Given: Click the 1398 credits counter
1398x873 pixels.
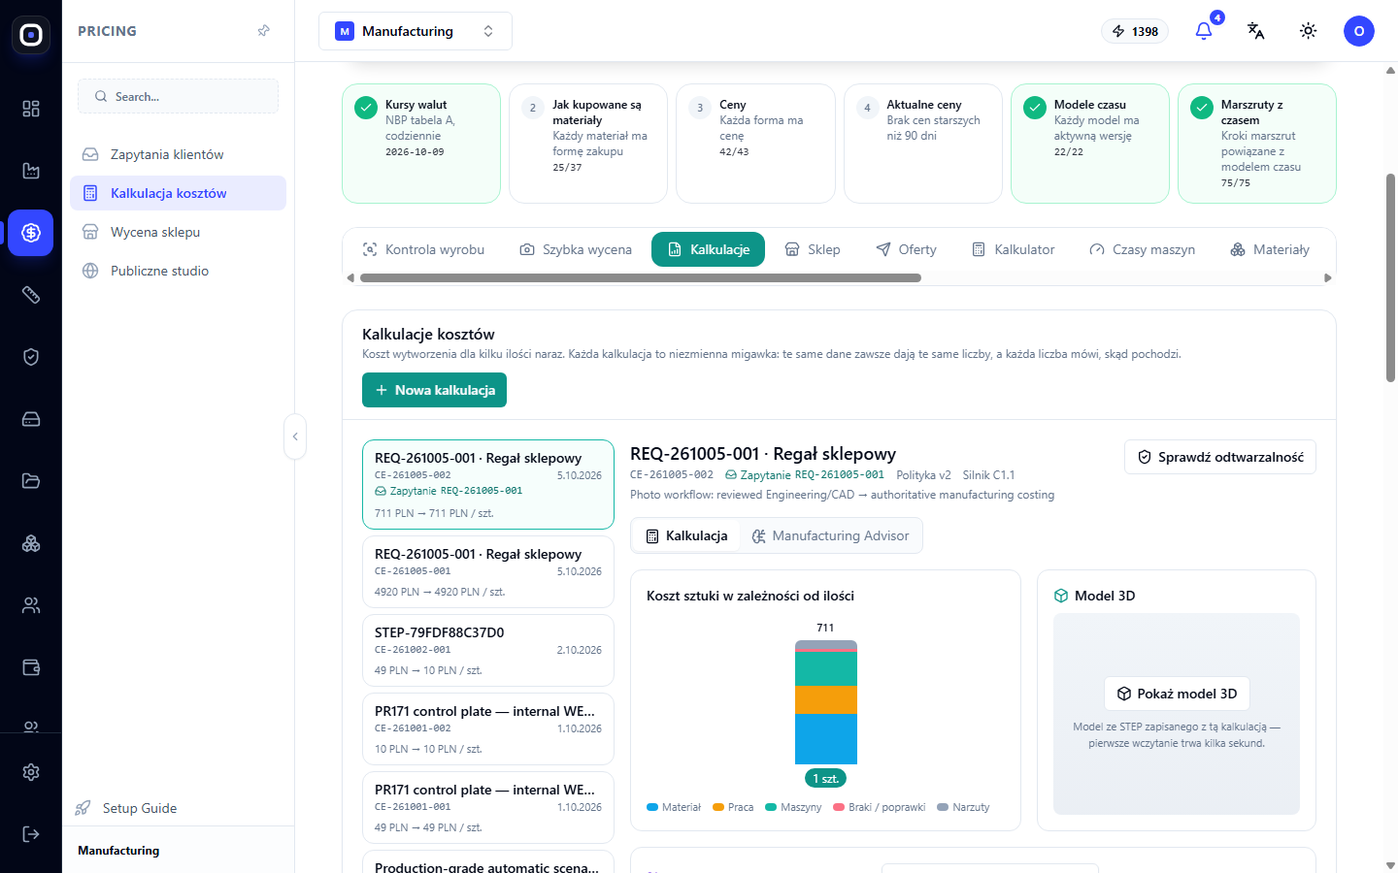Looking at the screenshot, I should [x=1135, y=31].
